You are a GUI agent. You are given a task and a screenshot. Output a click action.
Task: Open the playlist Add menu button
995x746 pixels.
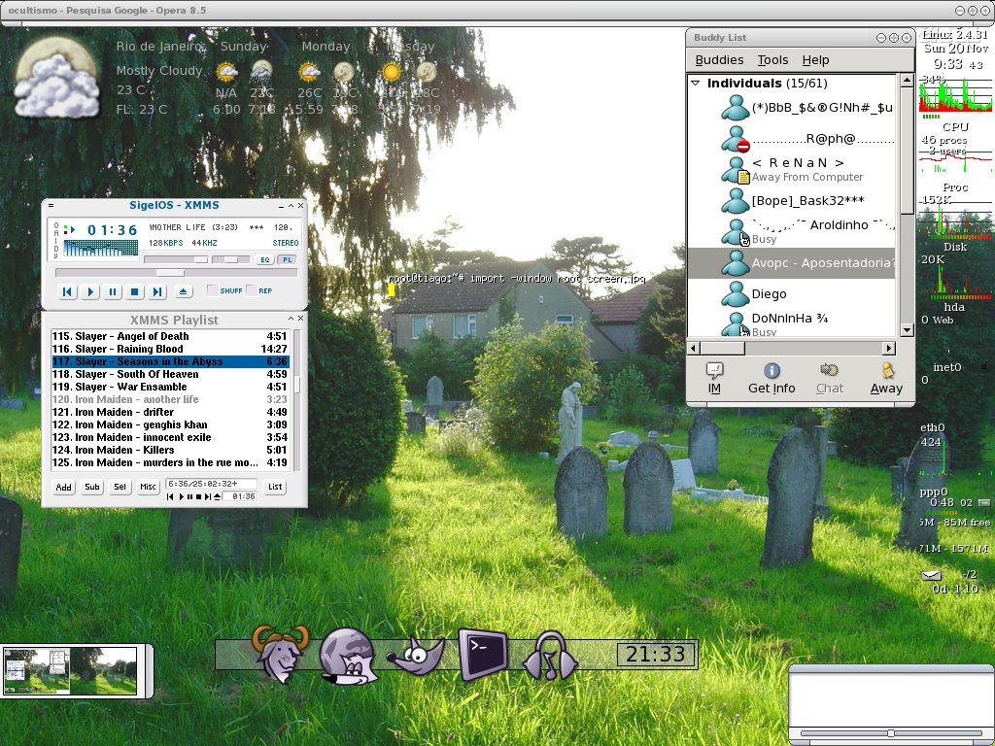click(x=63, y=487)
